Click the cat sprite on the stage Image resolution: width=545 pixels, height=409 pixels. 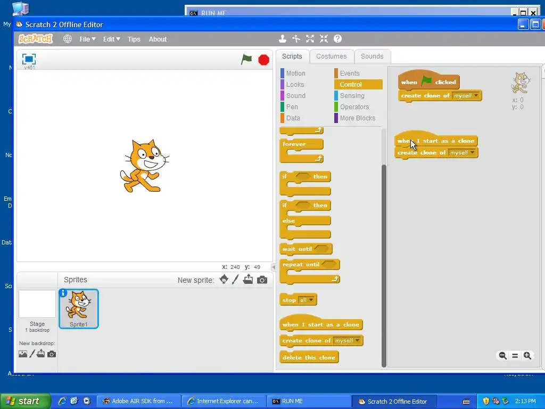coord(144,166)
